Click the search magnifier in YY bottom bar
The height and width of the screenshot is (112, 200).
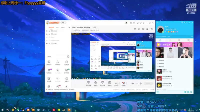[191, 92]
